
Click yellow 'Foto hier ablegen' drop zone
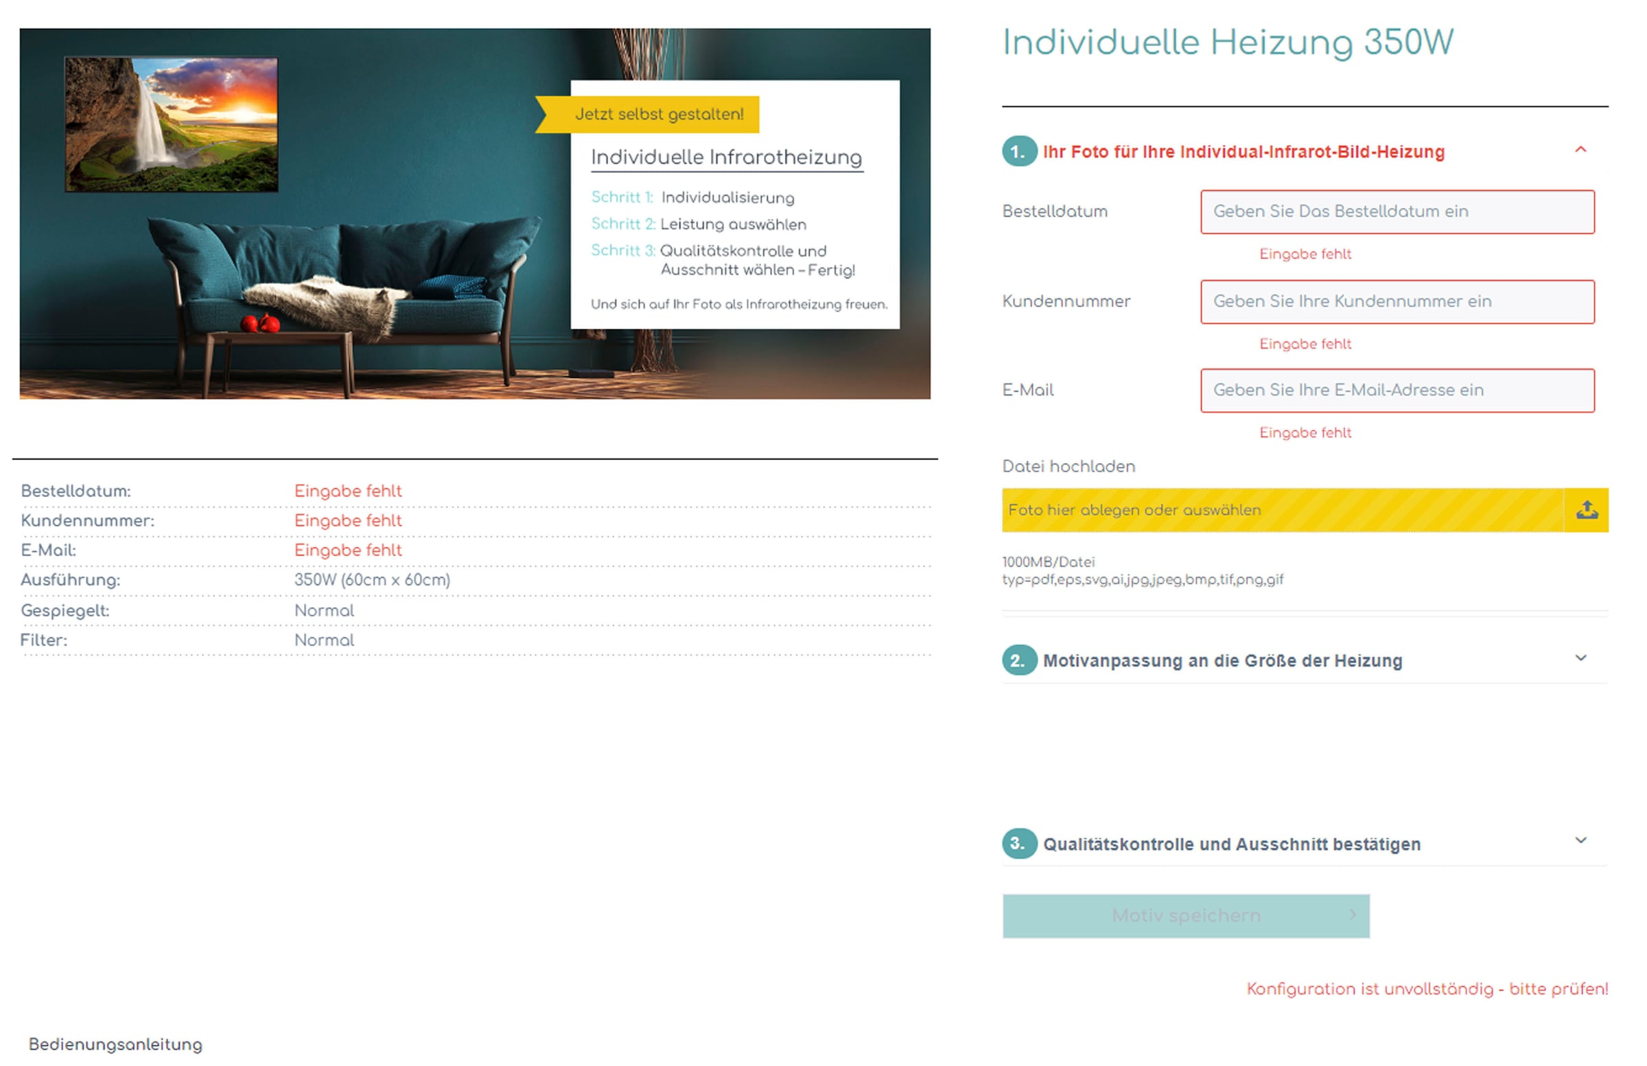coord(1281,510)
